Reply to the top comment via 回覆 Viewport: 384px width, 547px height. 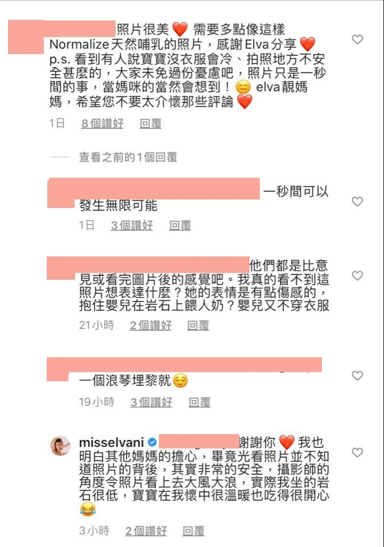pyautogui.click(x=150, y=123)
